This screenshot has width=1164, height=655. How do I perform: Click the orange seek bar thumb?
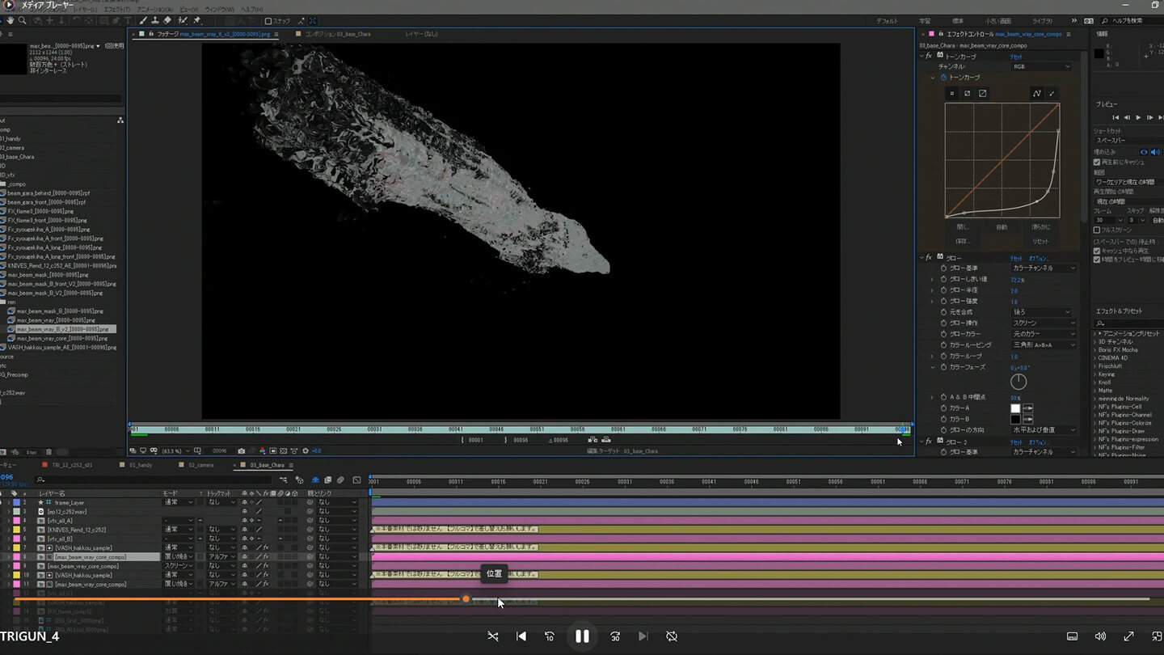pos(466,599)
